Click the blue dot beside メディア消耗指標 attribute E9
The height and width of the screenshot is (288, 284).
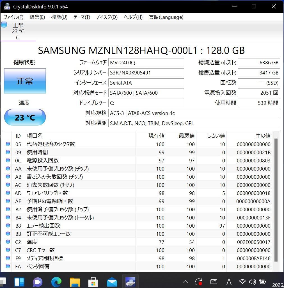8,258
